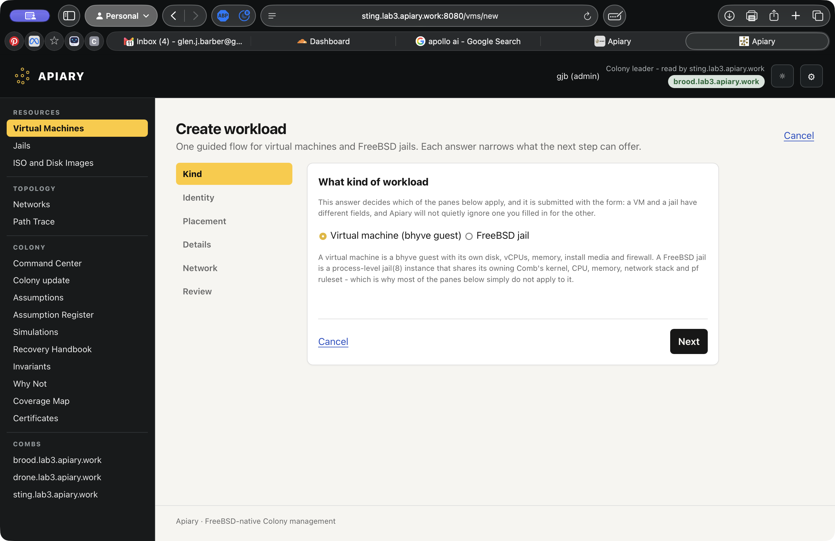This screenshot has width=835, height=541.
Task: Open the page reader menu icon
Action: coord(272,16)
